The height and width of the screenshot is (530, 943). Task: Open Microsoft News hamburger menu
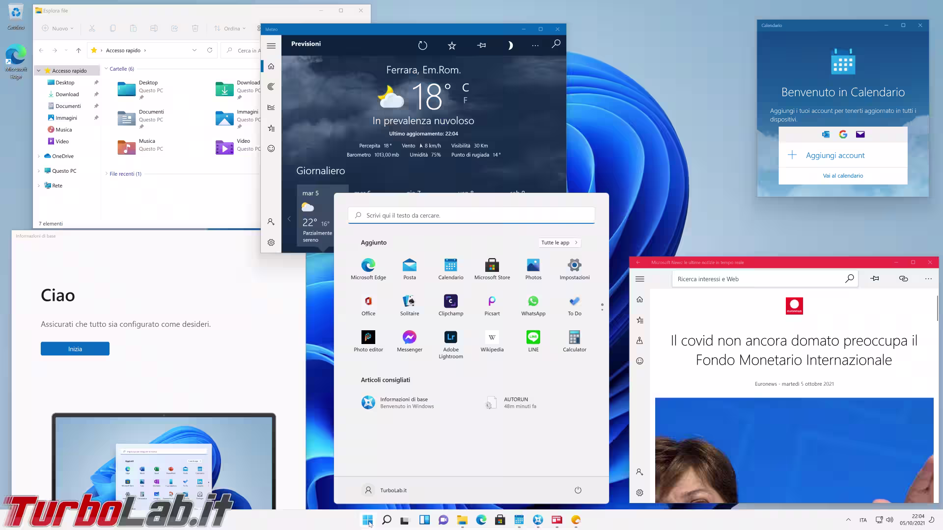[x=639, y=279]
